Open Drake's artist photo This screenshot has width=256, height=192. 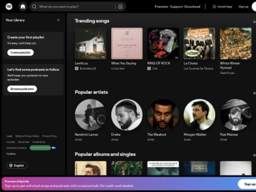click(x=127, y=115)
